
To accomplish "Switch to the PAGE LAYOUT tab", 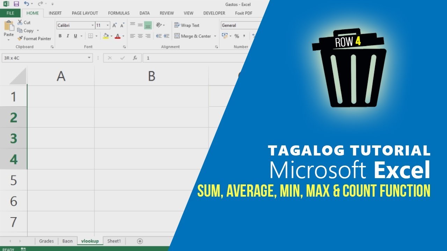I will coord(85,13).
